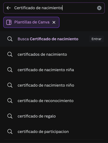Pick suggestion certificado de participacion
Viewport: 108px width, 143px height.
coord(54,132)
